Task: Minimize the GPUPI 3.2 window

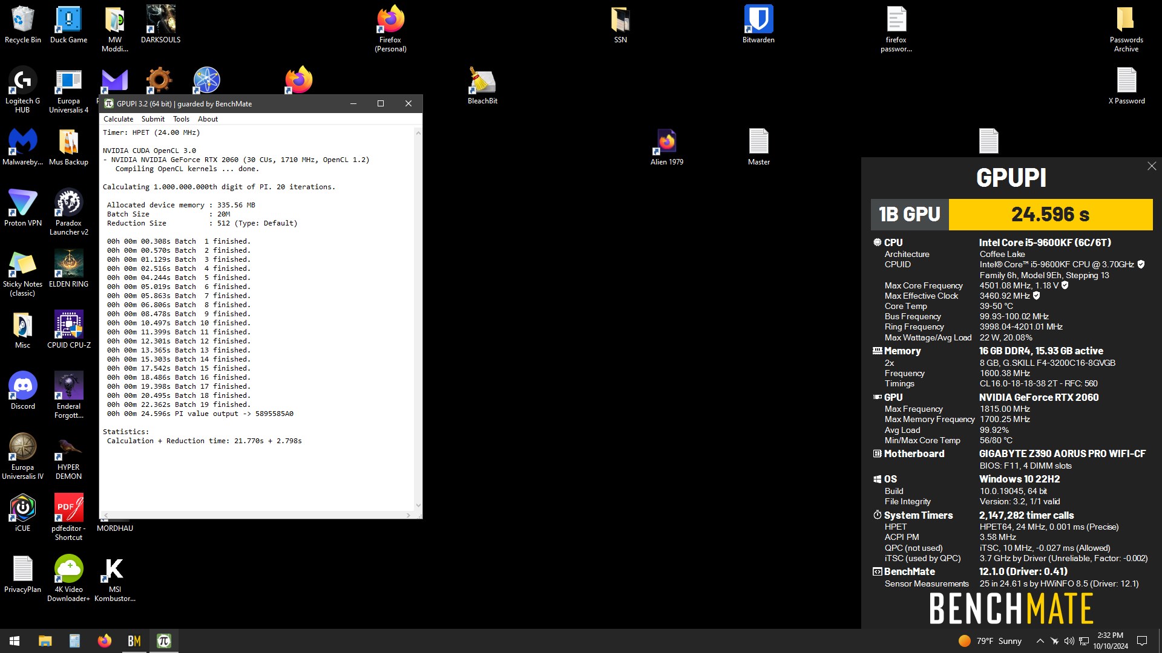Action: [x=353, y=103]
